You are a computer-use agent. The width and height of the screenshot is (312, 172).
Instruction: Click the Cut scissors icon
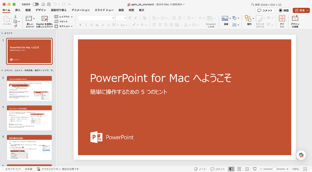(15, 17)
